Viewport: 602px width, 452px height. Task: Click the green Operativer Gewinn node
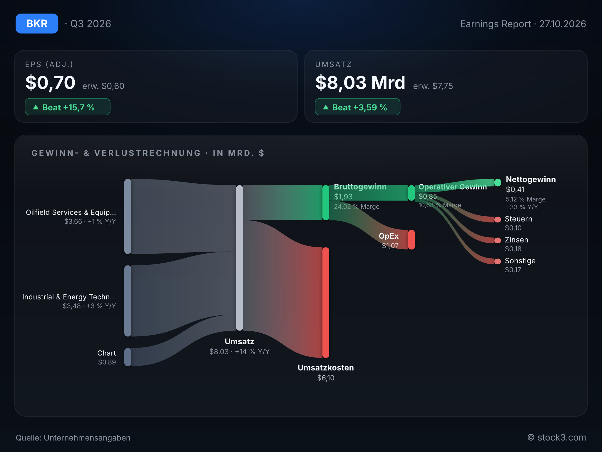[x=412, y=193]
